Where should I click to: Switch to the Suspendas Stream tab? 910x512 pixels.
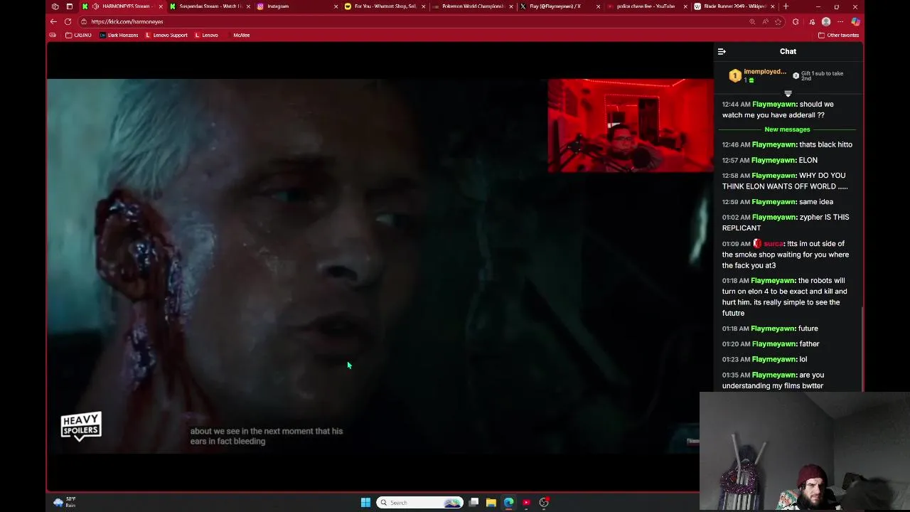(x=210, y=6)
